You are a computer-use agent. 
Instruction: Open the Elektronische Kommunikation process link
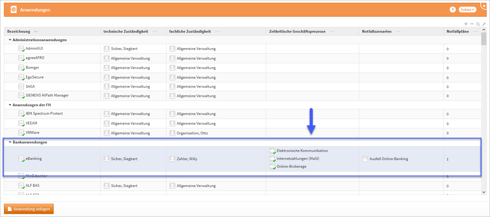tap(302, 151)
